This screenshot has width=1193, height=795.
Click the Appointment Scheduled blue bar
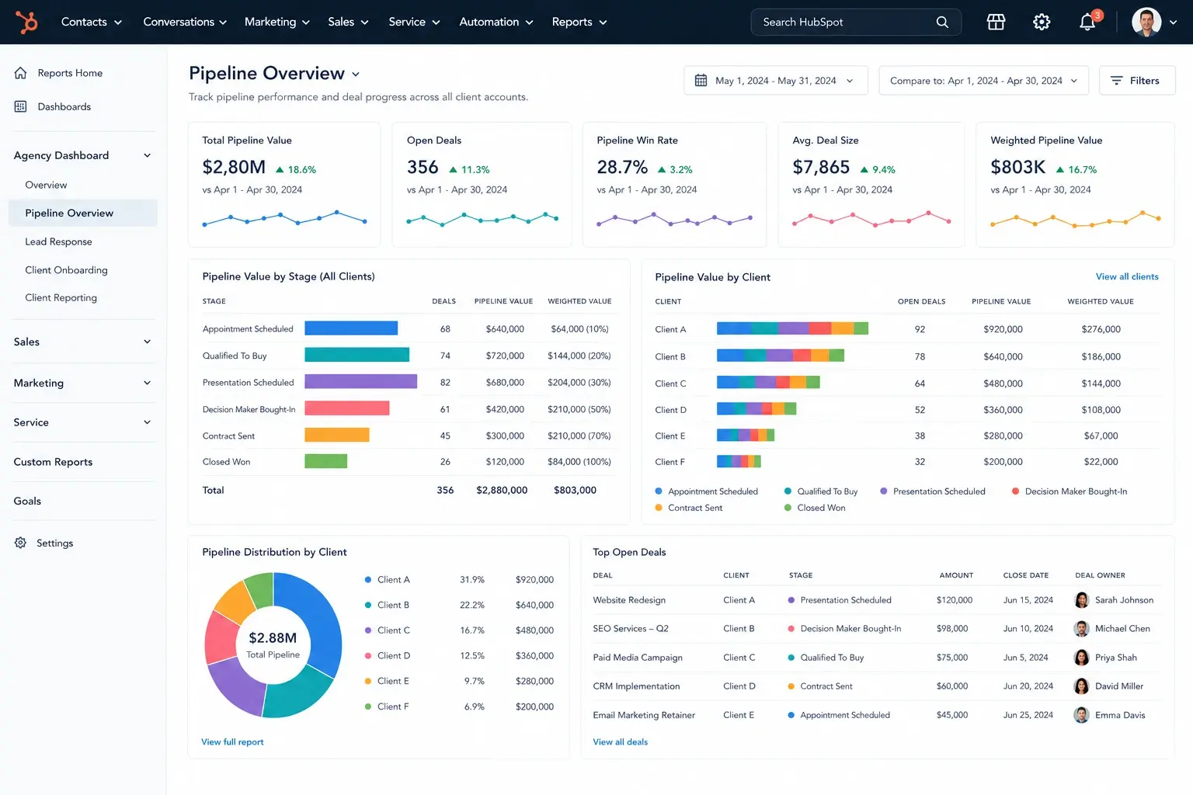[x=351, y=328]
